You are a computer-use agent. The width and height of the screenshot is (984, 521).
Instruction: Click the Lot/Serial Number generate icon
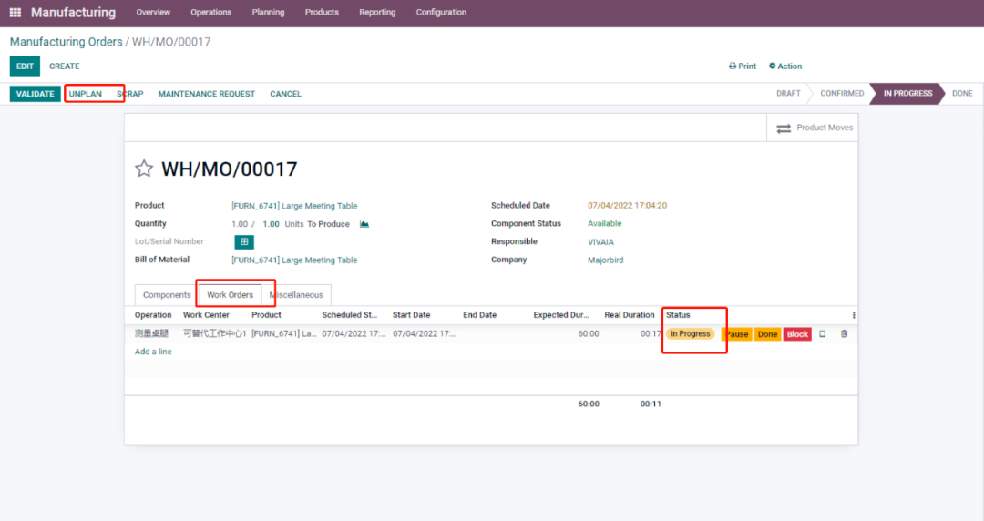click(x=244, y=242)
